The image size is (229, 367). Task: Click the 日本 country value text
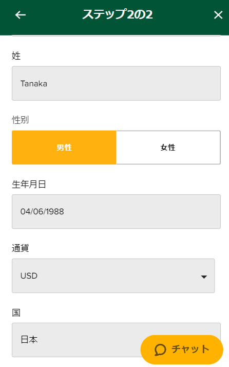(29, 340)
